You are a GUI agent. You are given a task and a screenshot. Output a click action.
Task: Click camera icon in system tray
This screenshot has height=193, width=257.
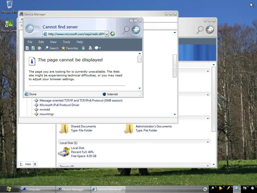[244, 188]
